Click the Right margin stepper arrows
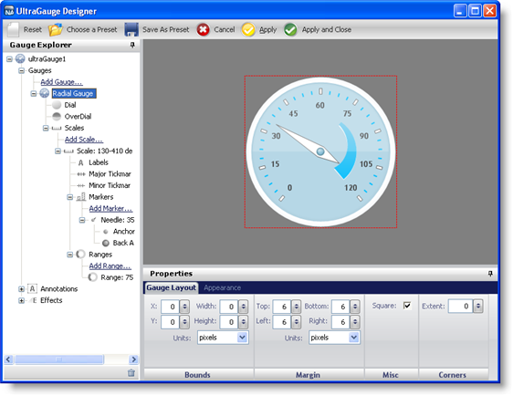Viewport: 513px width, 396px height. pyautogui.click(x=355, y=322)
